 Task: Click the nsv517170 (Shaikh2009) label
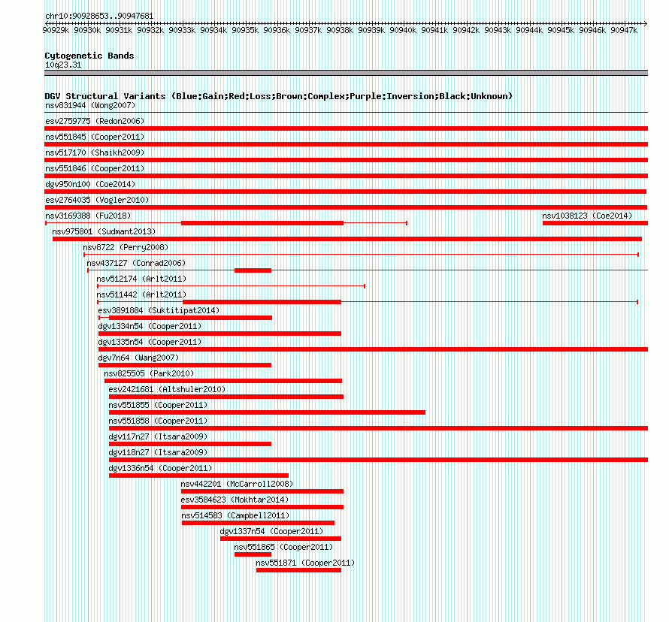(x=95, y=152)
